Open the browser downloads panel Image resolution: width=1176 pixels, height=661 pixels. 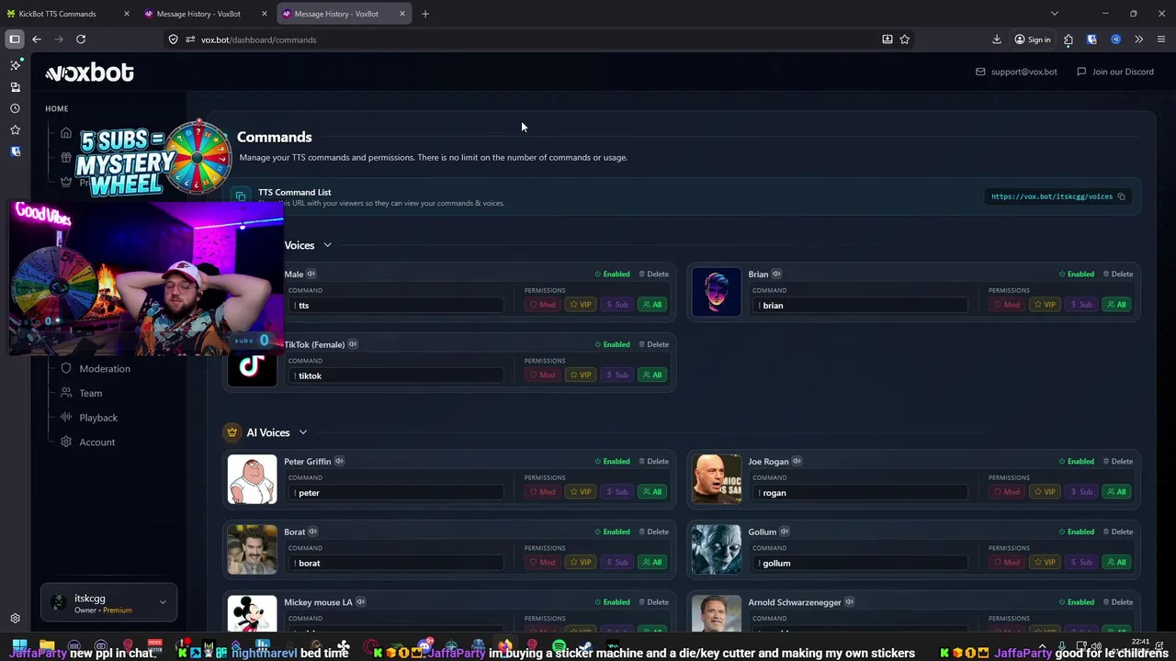click(x=997, y=39)
